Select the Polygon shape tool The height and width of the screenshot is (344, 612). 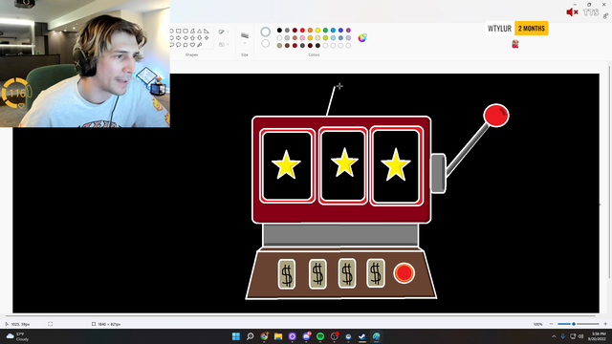[192, 31]
